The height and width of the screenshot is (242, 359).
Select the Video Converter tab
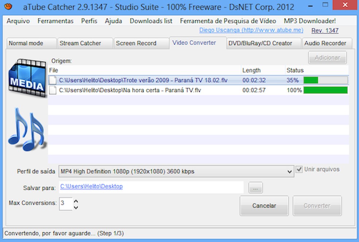click(x=198, y=43)
